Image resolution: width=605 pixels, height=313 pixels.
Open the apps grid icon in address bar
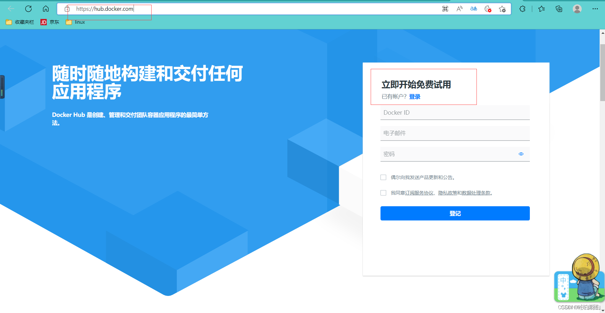[445, 9]
